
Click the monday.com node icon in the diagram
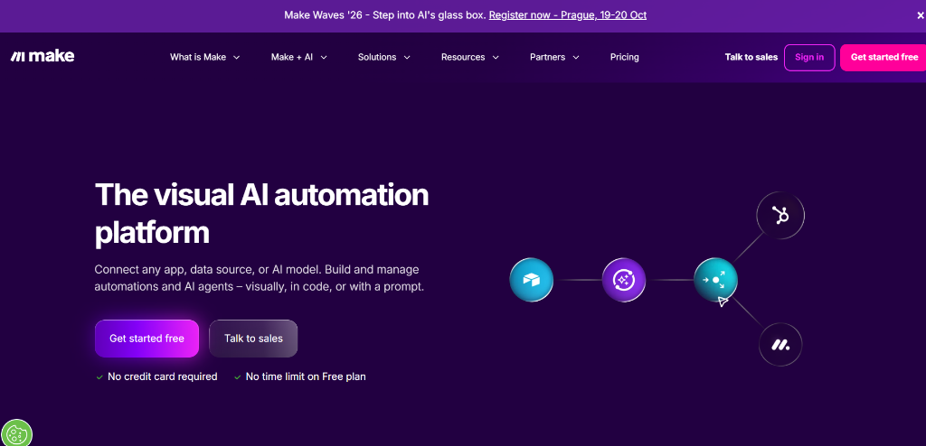pos(780,345)
